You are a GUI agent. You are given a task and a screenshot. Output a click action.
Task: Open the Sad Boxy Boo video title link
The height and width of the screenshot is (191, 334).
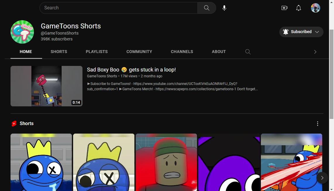pyautogui.click(x=131, y=70)
